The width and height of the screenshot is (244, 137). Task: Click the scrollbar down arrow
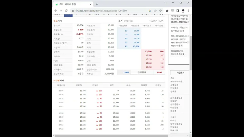tap(190, 133)
